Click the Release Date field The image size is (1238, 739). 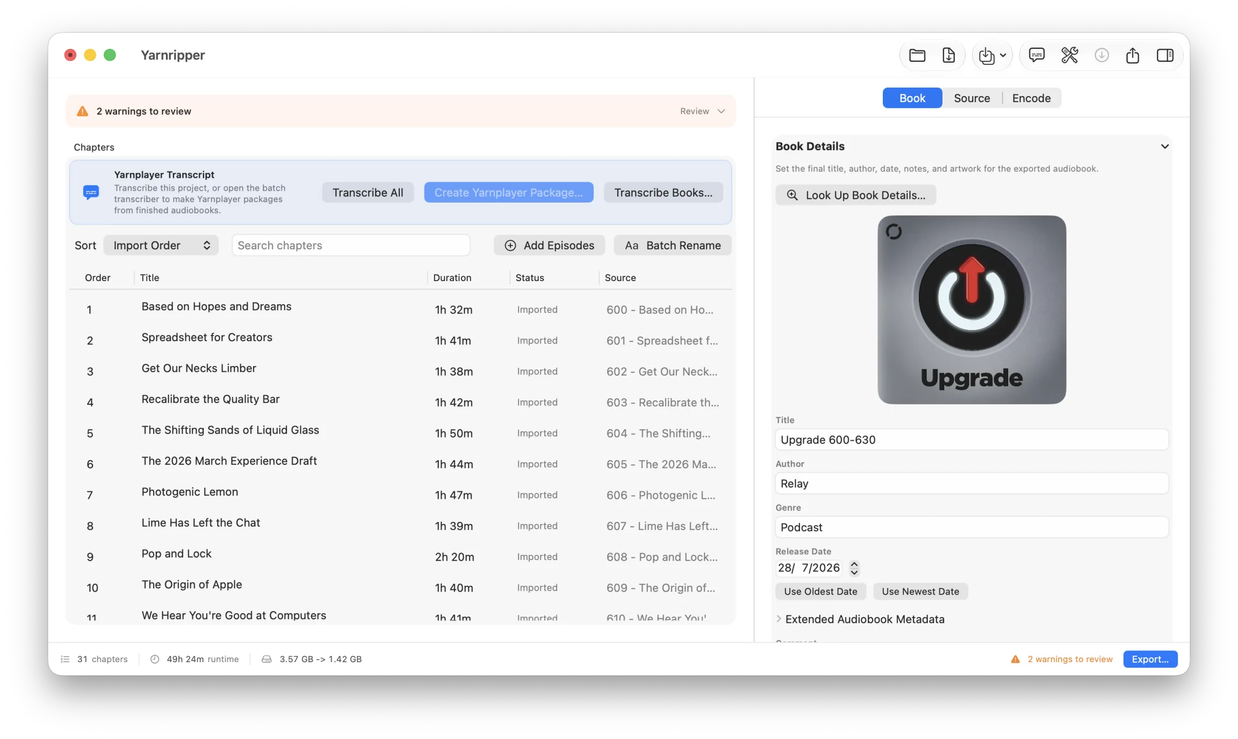point(809,568)
